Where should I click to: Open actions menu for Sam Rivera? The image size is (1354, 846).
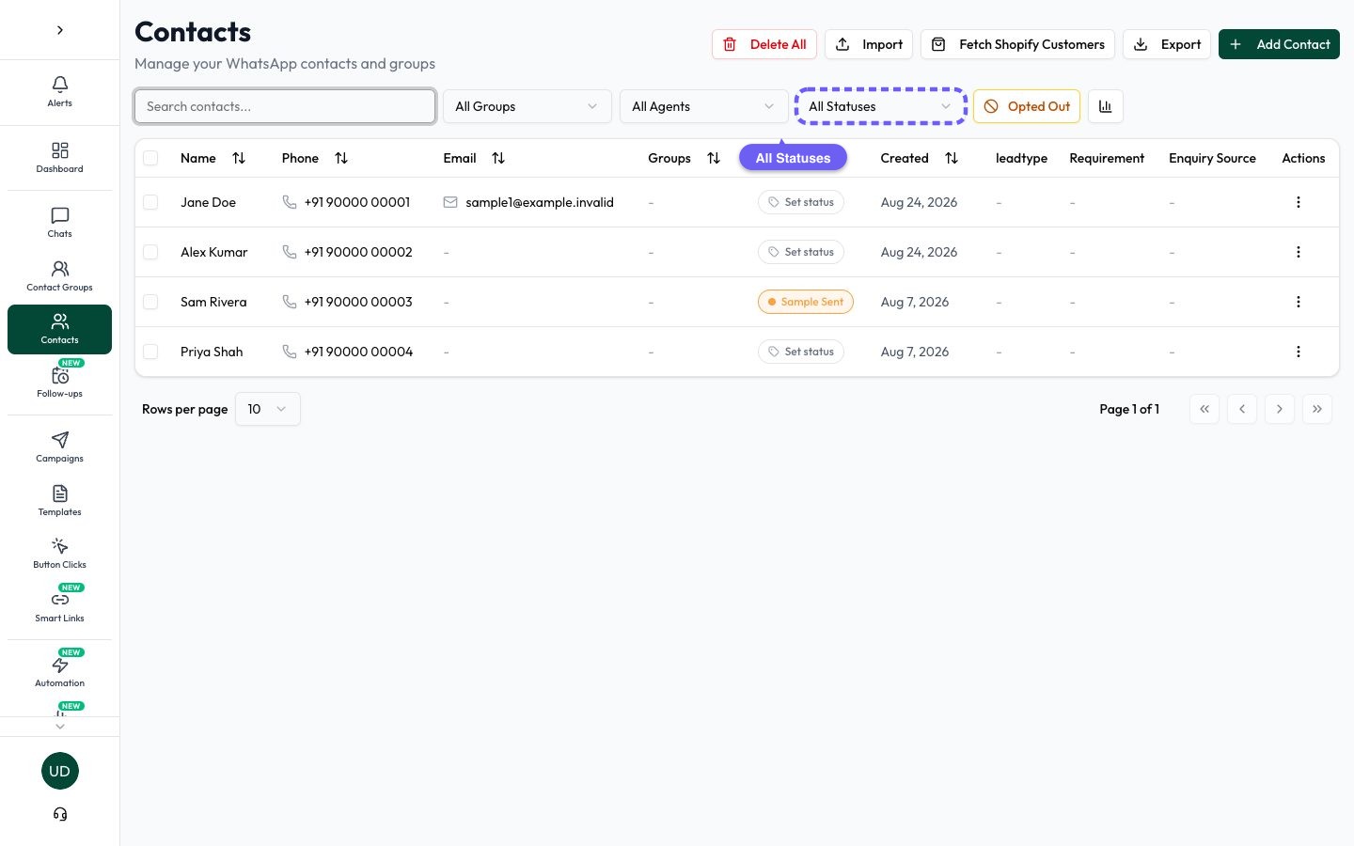click(x=1299, y=302)
